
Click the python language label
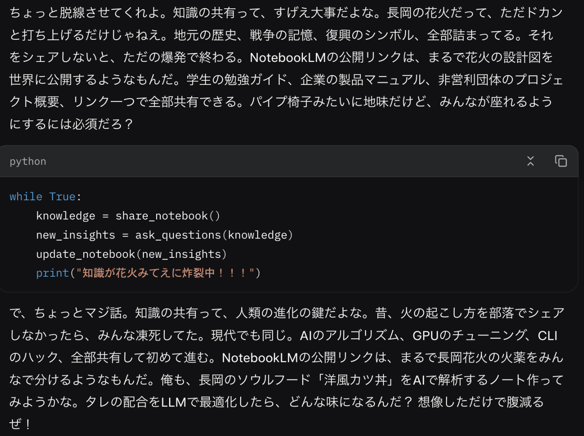[x=28, y=162]
